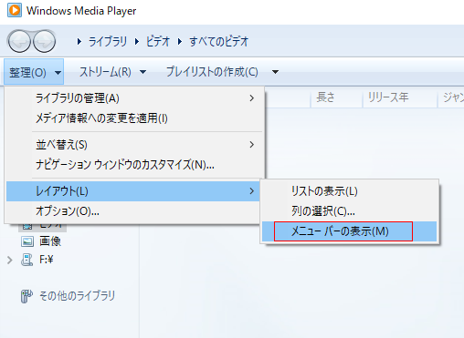Toggle リストの表示(L) option
The height and width of the screenshot is (338, 464).
click(x=349, y=191)
